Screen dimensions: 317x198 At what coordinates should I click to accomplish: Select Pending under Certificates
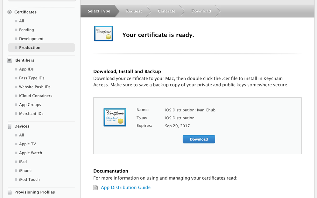26,30
